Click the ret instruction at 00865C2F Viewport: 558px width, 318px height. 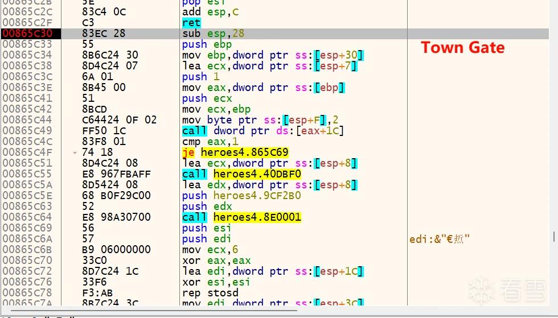pos(191,23)
